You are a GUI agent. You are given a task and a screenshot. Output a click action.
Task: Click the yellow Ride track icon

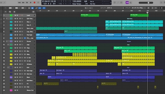11,54
